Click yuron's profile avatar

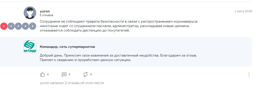[x=30, y=13]
